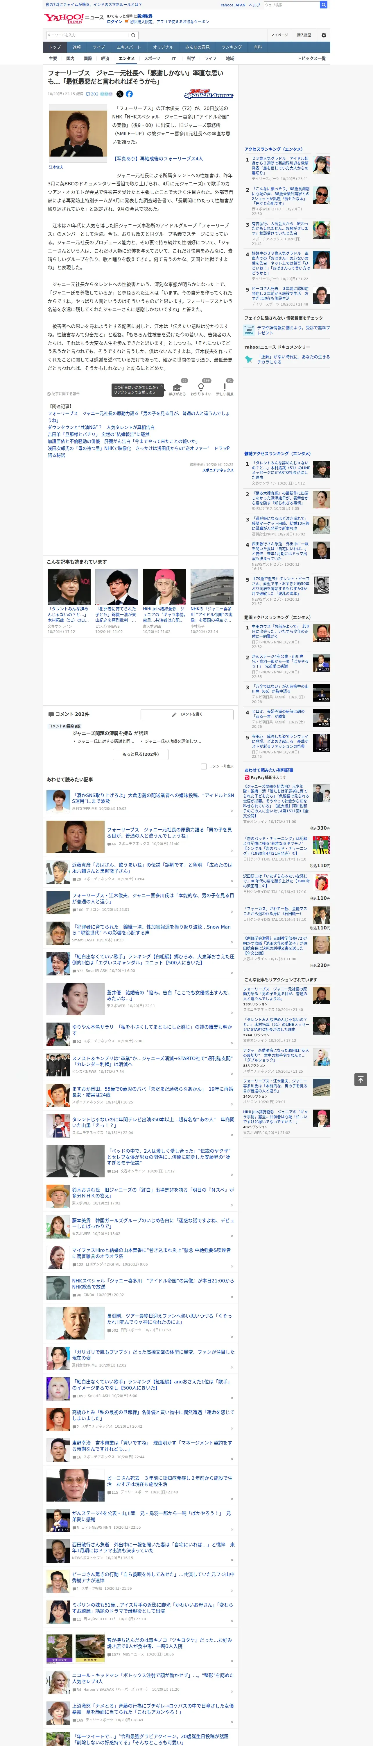This screenshot has width=373, height=1746.
Task: Open related article 吉田羊 結婚報告 link
Action: point(98,434)
